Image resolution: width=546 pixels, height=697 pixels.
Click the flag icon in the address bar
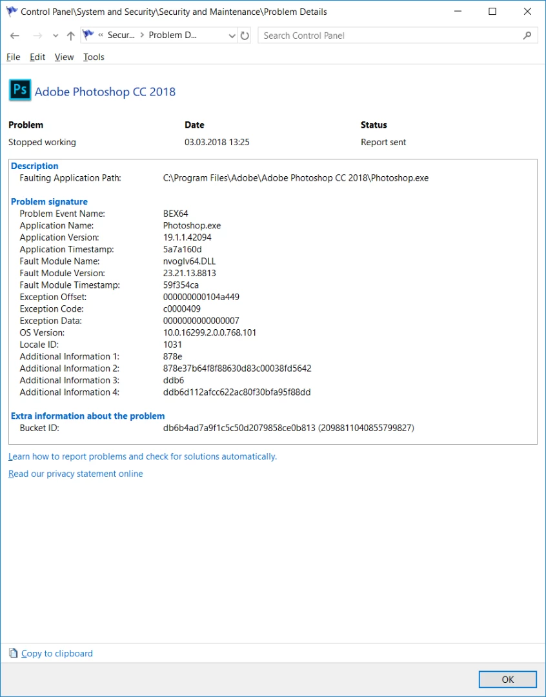coord(88,35)
